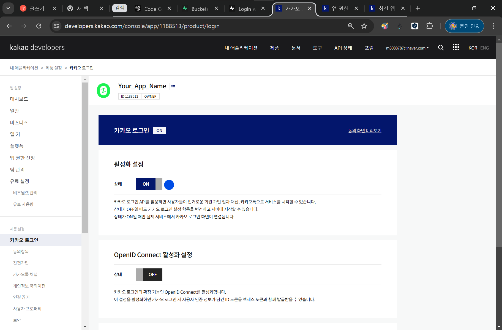
Task: Open 앱 키 in sidebar
Action: point(15,134)
